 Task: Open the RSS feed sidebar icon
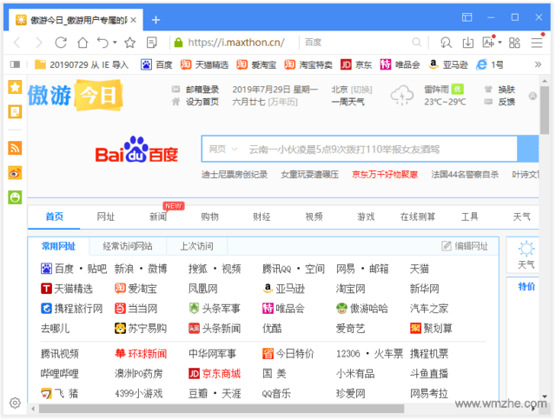tap(15, 148)
